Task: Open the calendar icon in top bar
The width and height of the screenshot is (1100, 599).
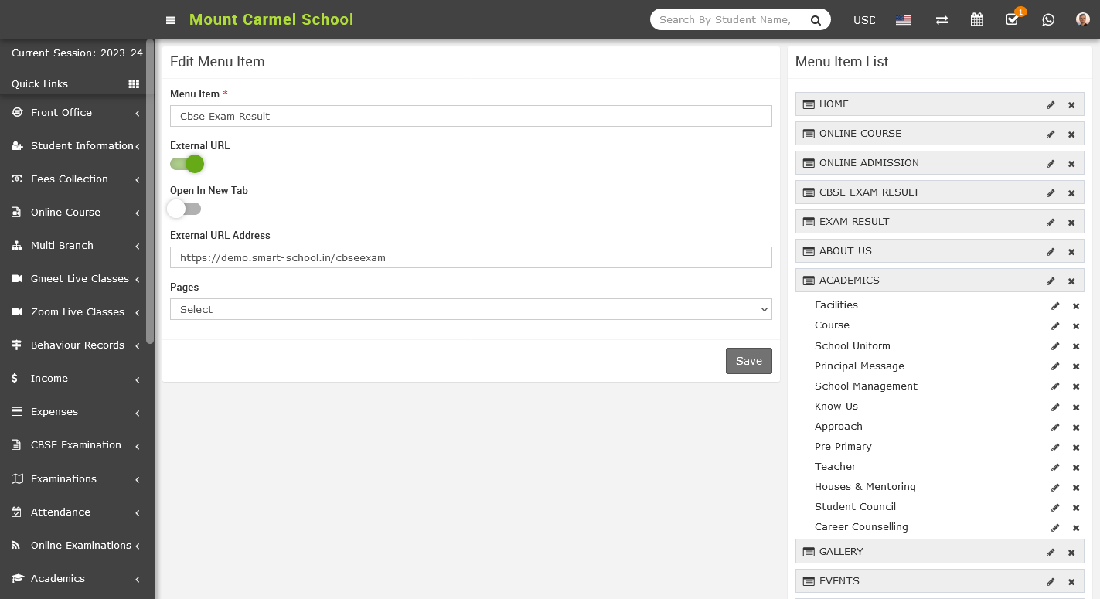Action: 977,20
